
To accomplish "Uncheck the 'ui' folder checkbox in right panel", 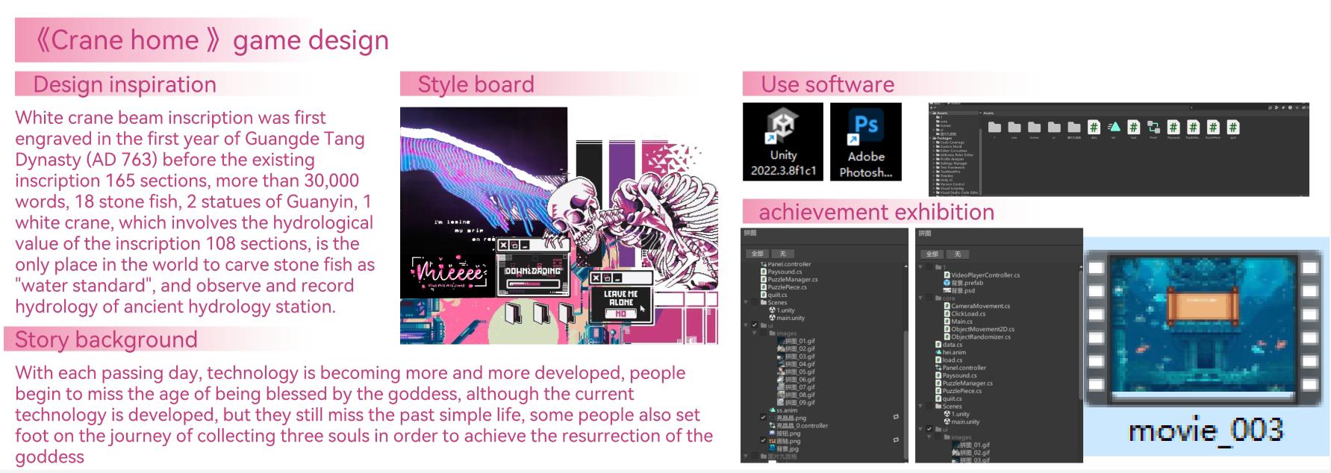I will (x=929, y=429).
